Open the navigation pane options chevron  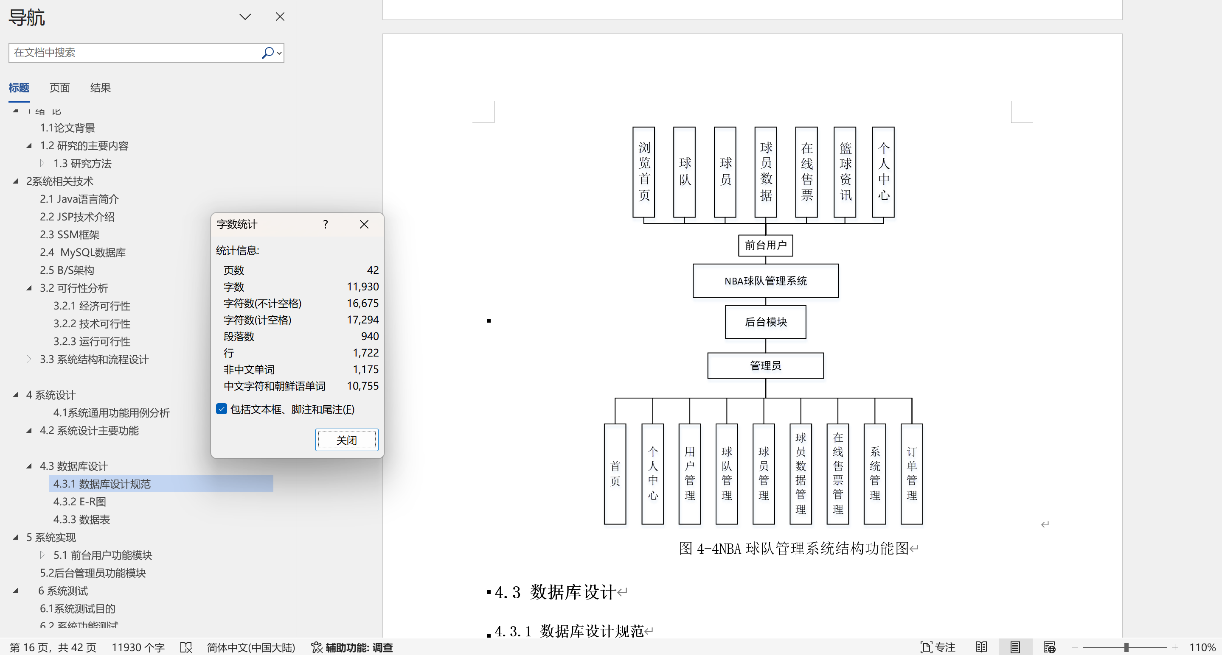(245, 17)
